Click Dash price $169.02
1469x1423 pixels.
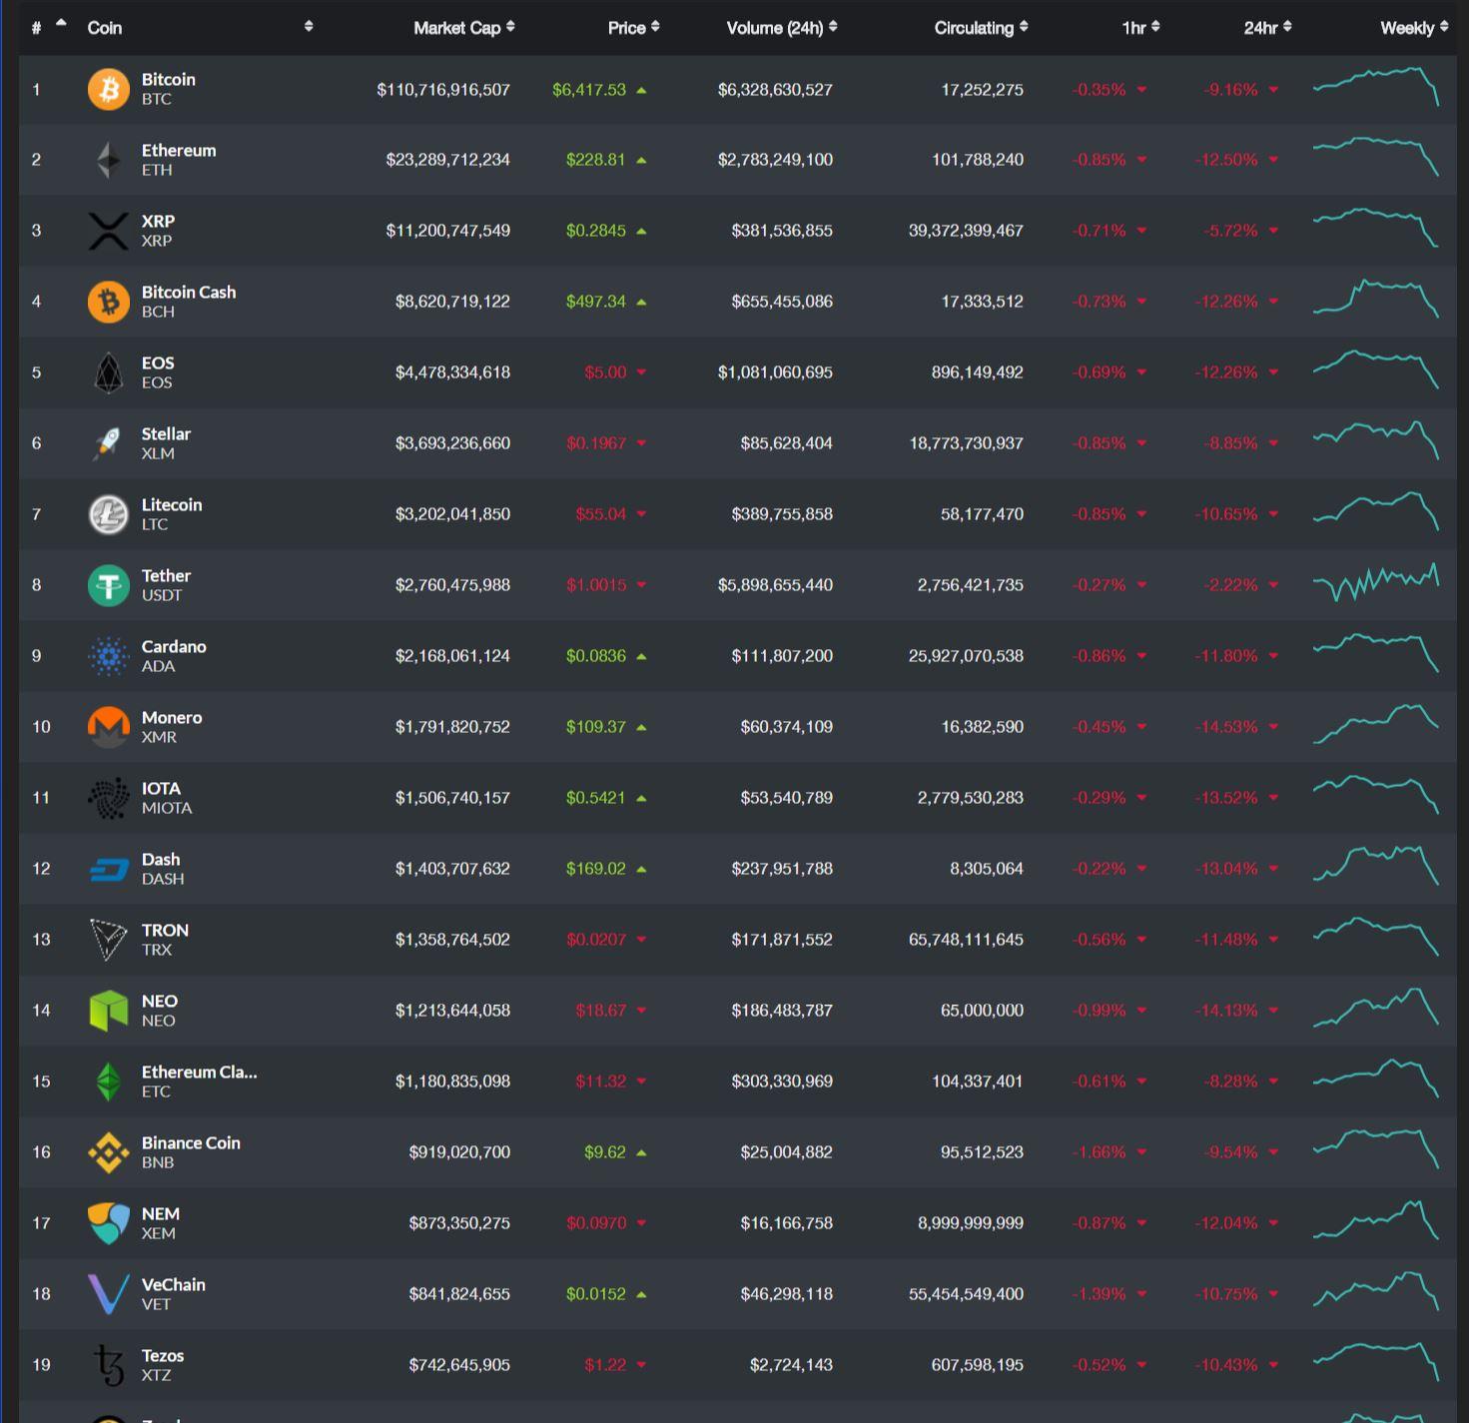pos(596,869)
